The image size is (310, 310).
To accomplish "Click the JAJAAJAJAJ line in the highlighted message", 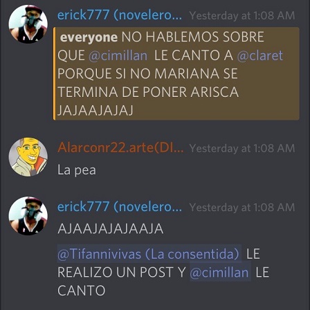I will (x=95, y=111).
